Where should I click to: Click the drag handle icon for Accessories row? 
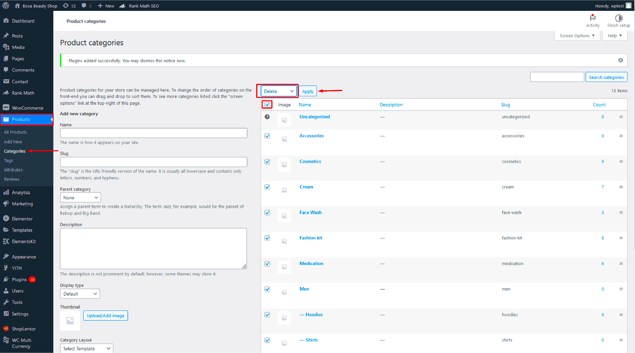[621, 136]
